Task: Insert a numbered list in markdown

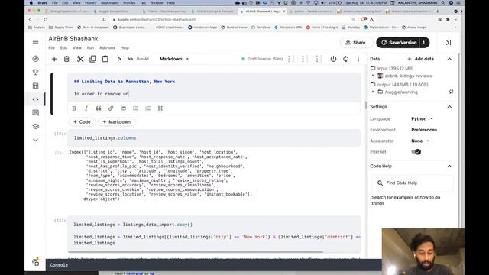Action: click(x=147, y=108)
